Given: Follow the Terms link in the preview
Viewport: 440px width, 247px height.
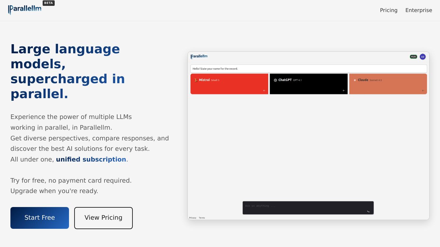Looking at the screenshot, I should point(202,218).
